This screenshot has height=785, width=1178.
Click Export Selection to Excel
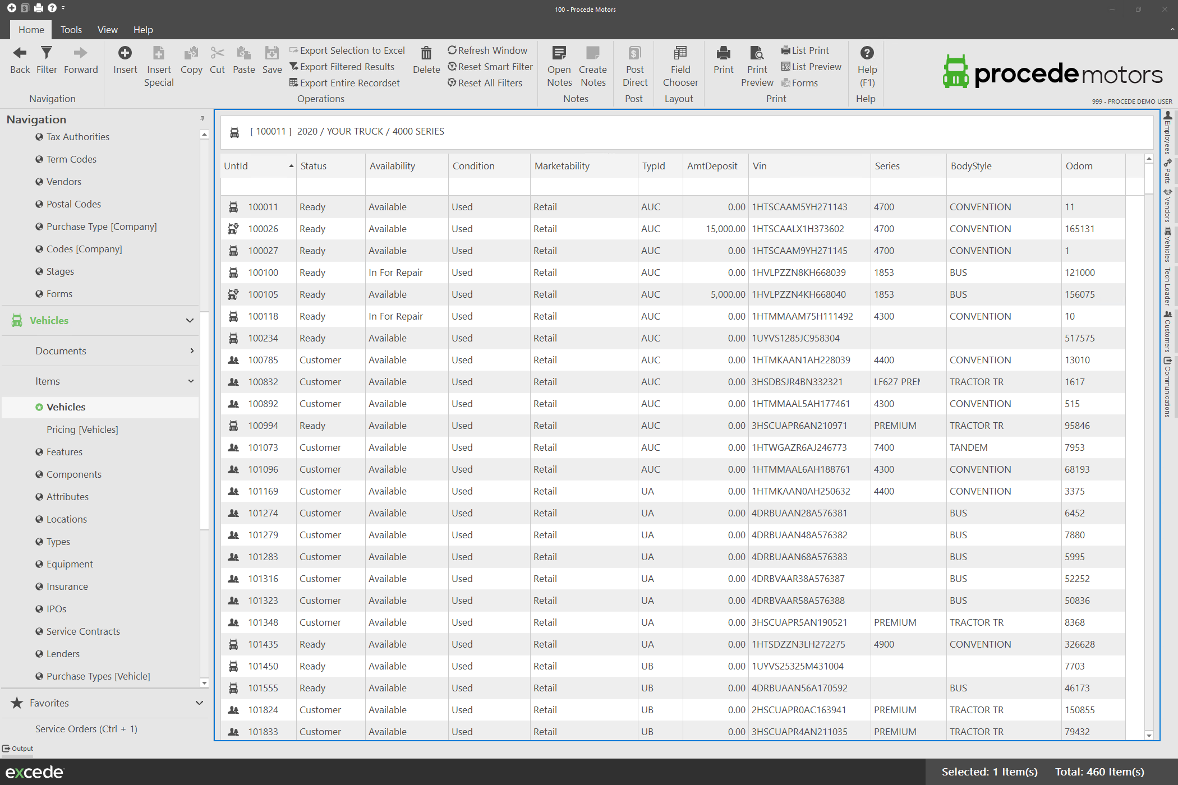[352, 50]
